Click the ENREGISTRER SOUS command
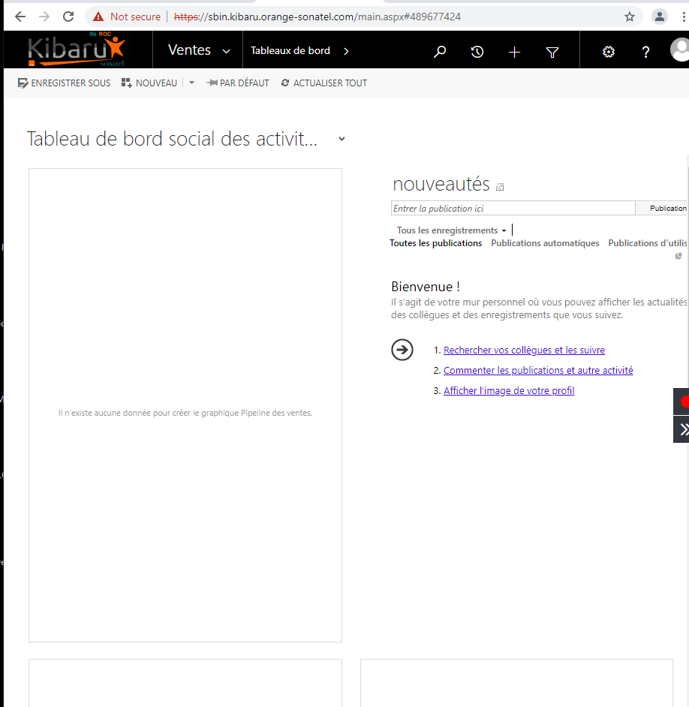The image size is (689, 707). click(x=65, y=83)
